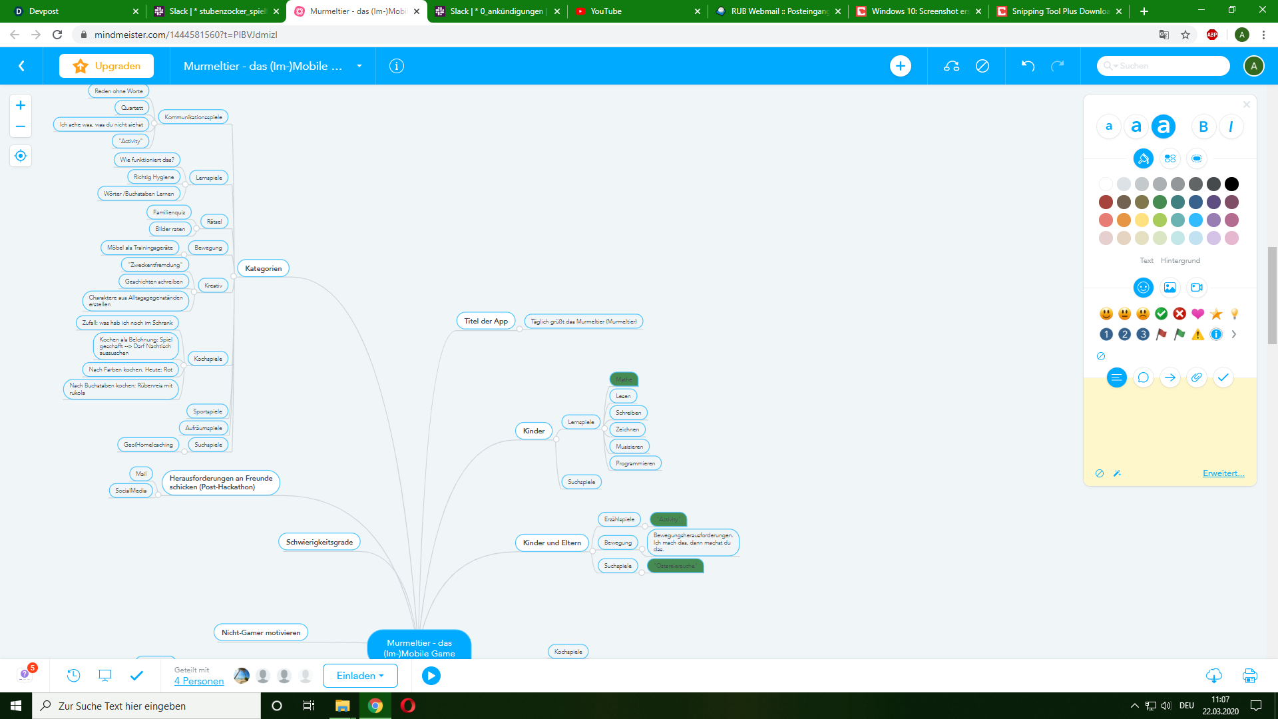
Task: Click the history clock icon
Action: [73, 676]
